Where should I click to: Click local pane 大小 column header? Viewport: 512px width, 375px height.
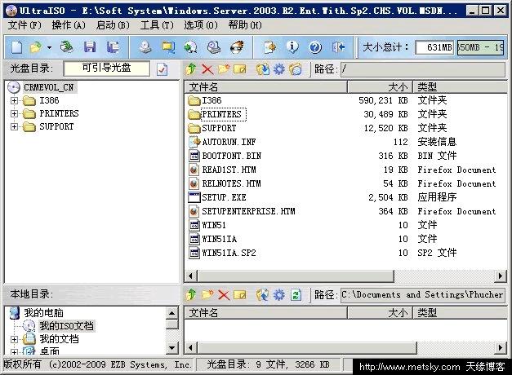(380, 313)
